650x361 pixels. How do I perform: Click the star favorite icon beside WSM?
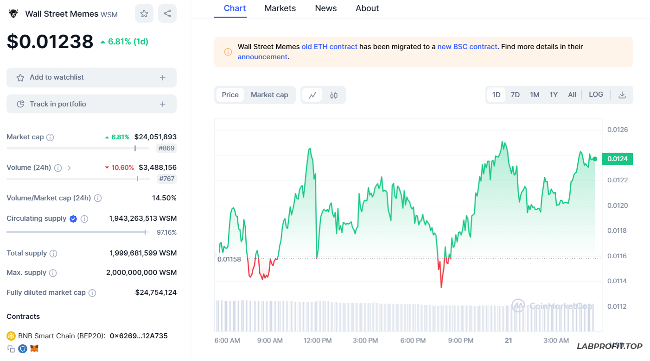144,13
